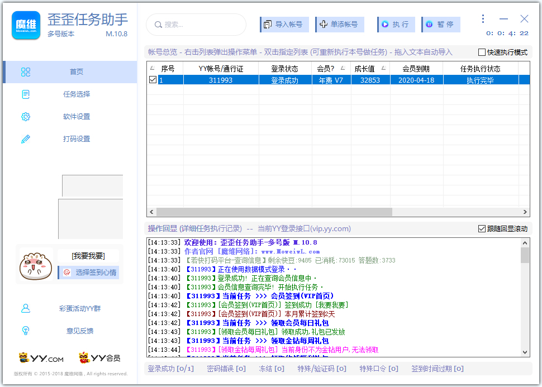
Task: Pause tasks with the 暂停 button
Action: [441, 25]
